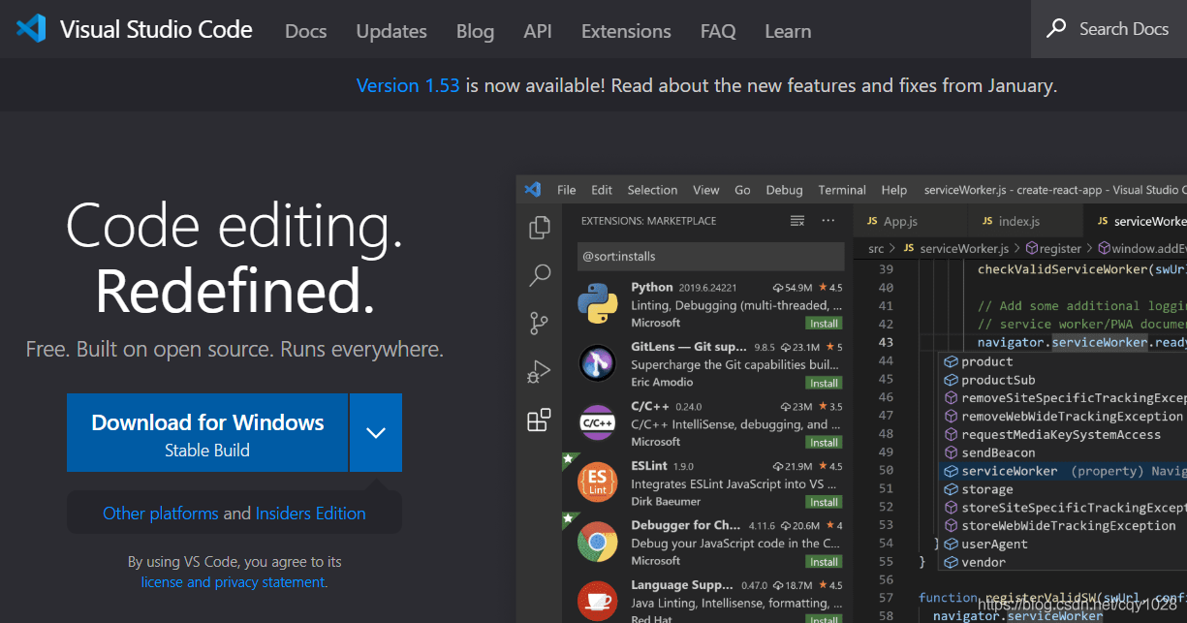
Task: Click the Python extension icon
Action: click(598, 304)
